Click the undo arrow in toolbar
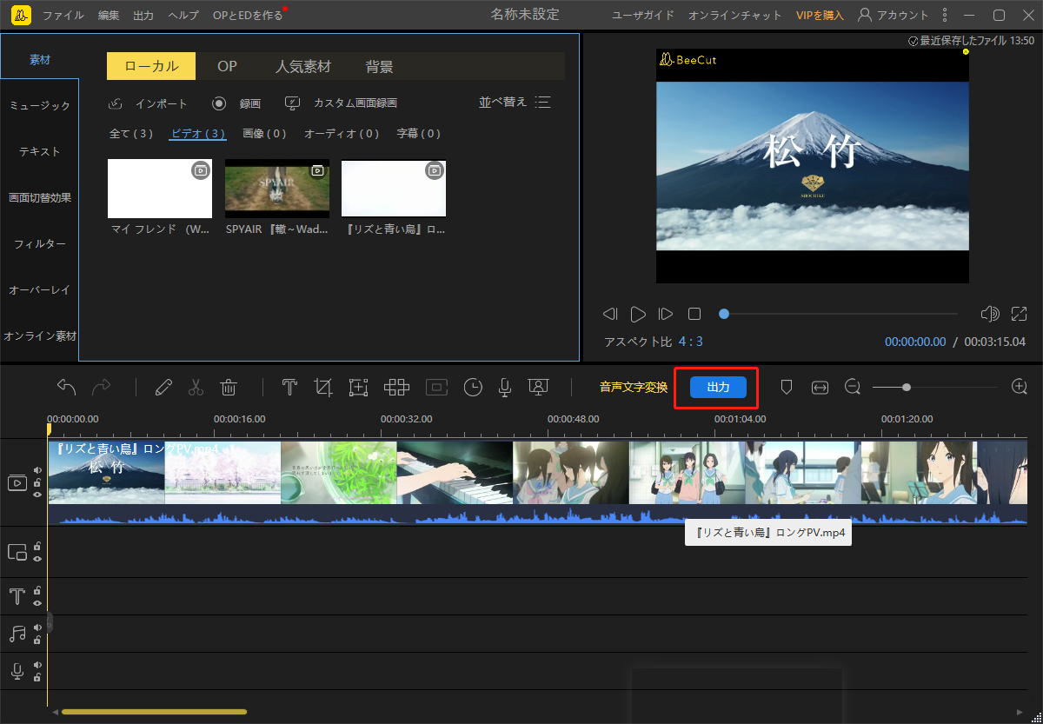1043x724 pixels. coord(67,388)
